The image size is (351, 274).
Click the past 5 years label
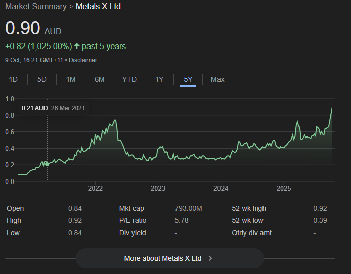coord(104,47)
